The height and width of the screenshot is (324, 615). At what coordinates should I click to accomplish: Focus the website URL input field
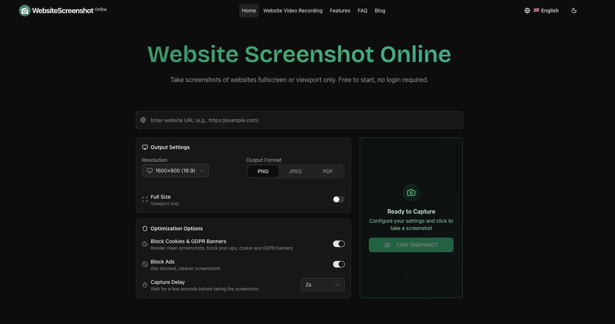[299, 120]
